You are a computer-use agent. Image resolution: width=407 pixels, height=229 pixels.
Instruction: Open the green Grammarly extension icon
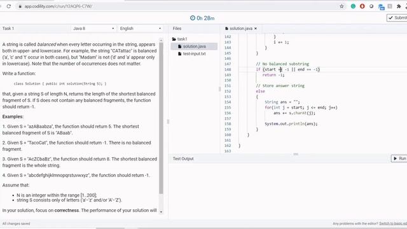(353, 6)
